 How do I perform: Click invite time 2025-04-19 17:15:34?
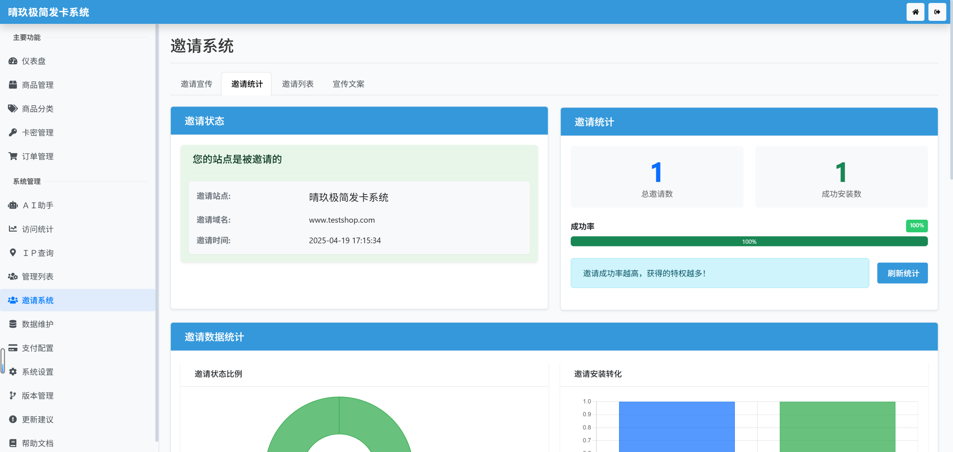point(345,241)
